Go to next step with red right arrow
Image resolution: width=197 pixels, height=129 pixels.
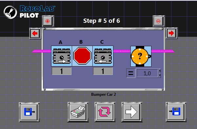(171, 33)
